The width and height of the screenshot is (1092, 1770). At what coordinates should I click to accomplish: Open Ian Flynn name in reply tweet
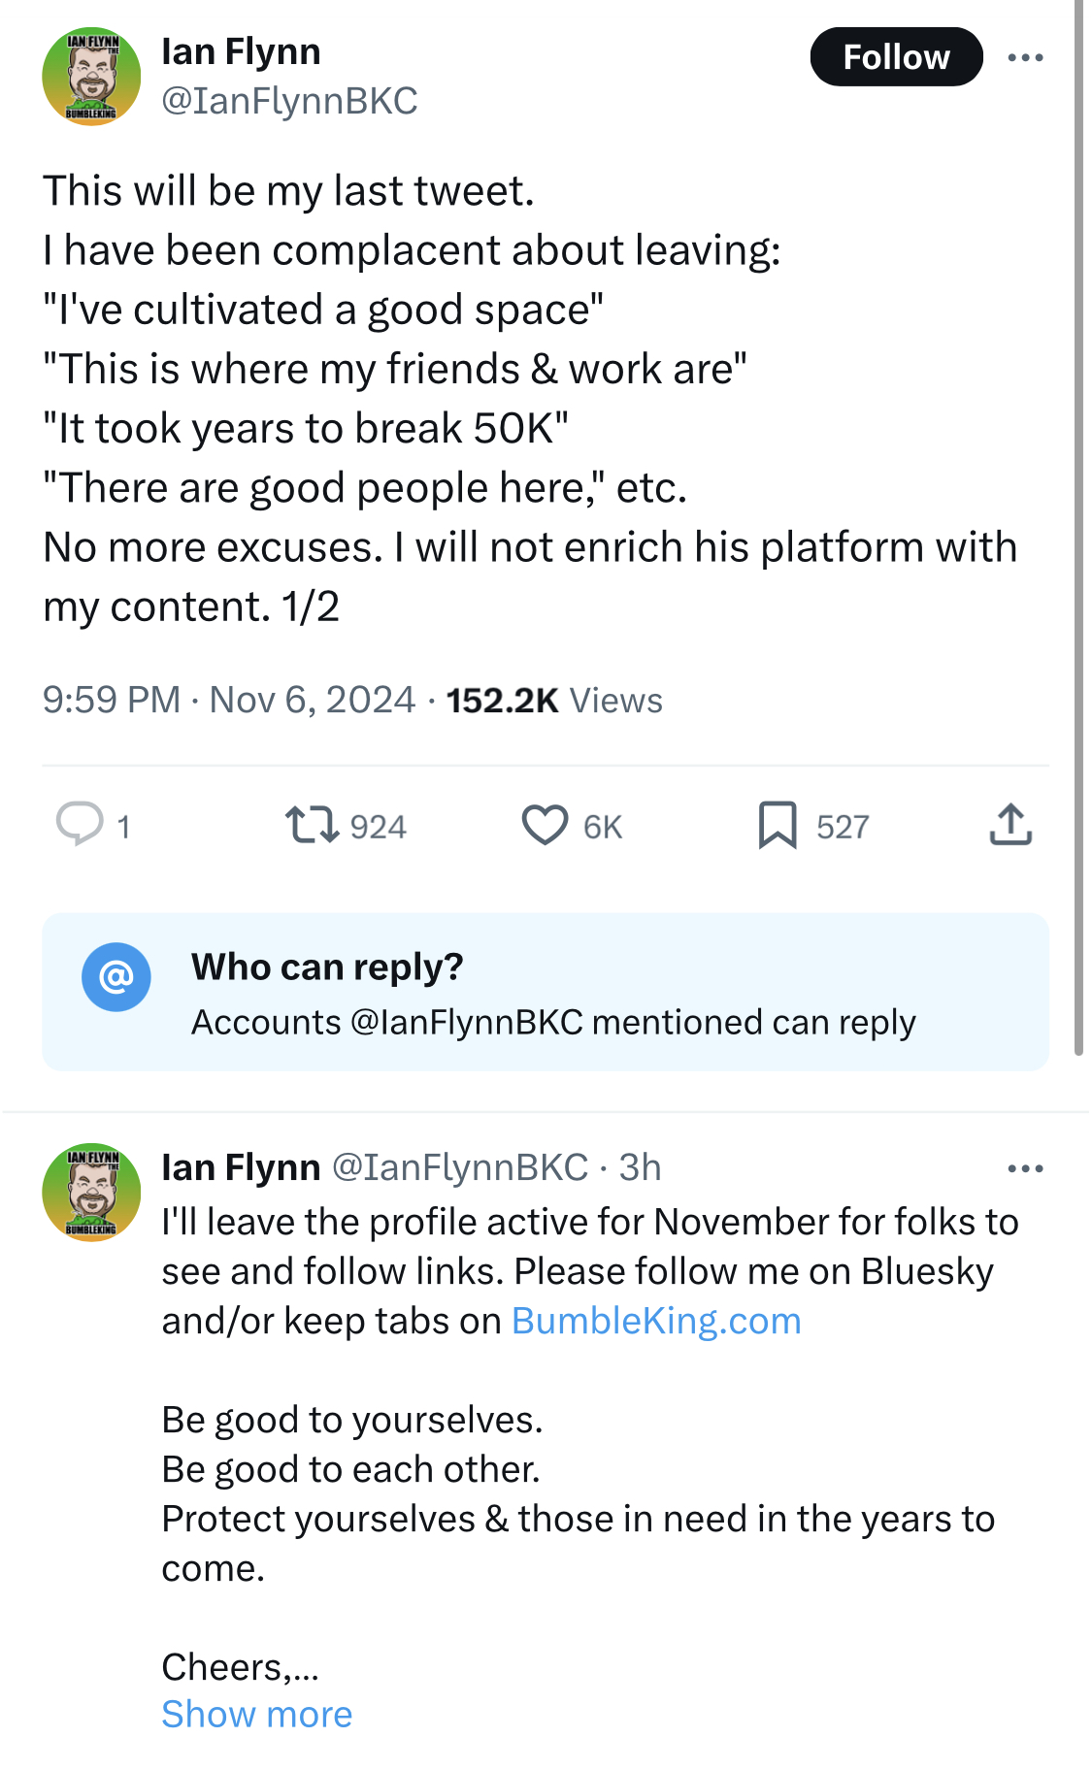click(x=241, y=1167)
